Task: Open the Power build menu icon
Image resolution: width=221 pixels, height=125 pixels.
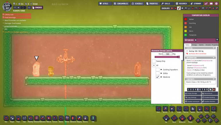Action: [18, 118]
